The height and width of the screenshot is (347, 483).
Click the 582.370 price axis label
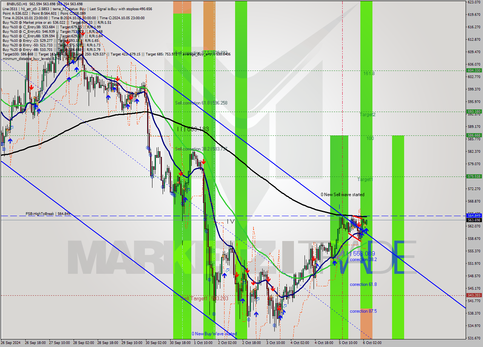coord(474,152)
